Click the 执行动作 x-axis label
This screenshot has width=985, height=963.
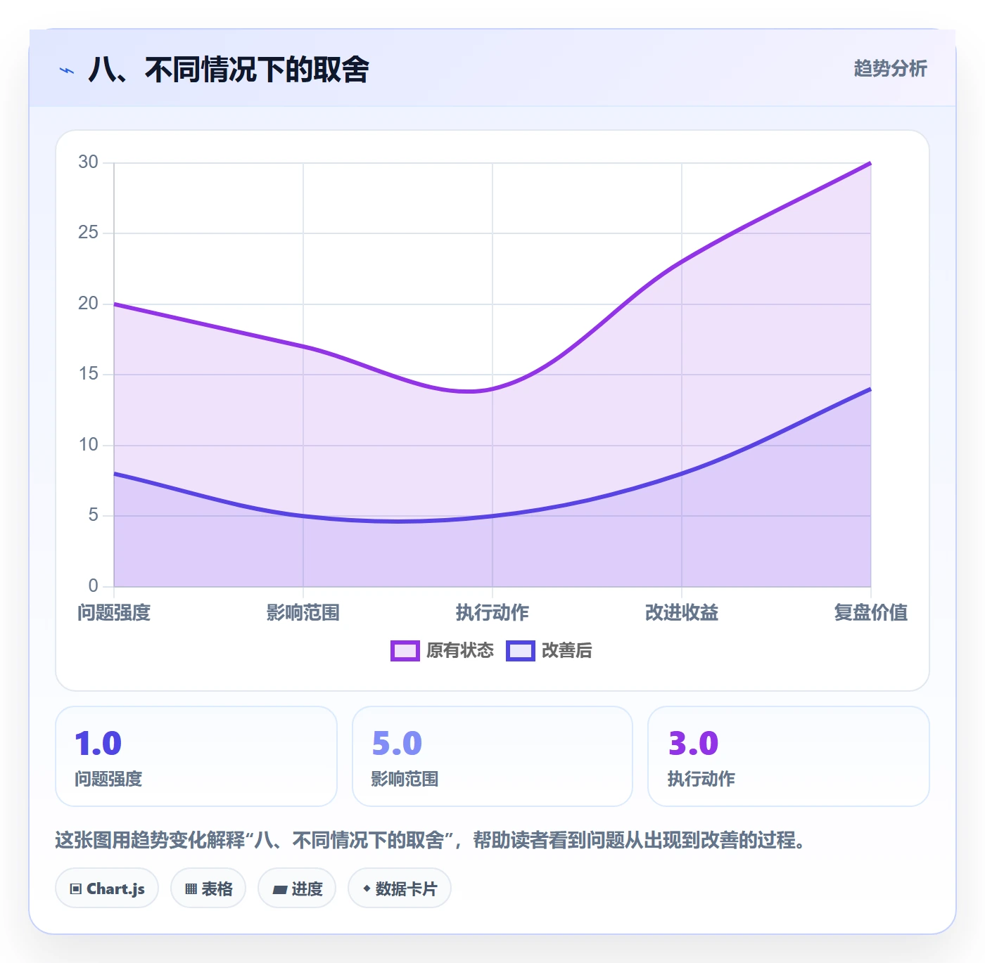(493, 613)
